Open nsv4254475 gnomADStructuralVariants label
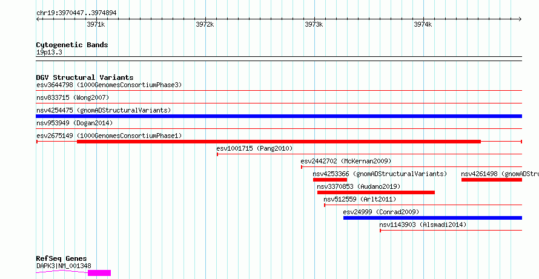Screen dimensions: 539x279 click(104, 110)
